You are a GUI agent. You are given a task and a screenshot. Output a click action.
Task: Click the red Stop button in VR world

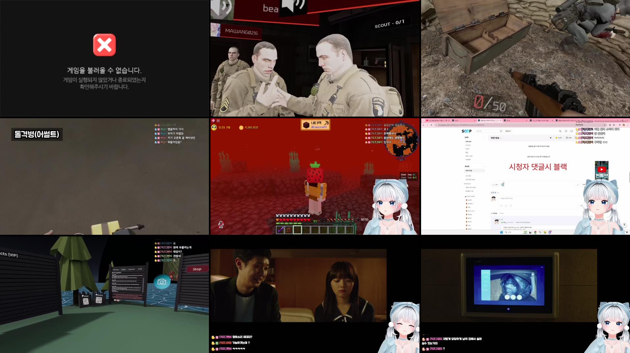point(197,269)
